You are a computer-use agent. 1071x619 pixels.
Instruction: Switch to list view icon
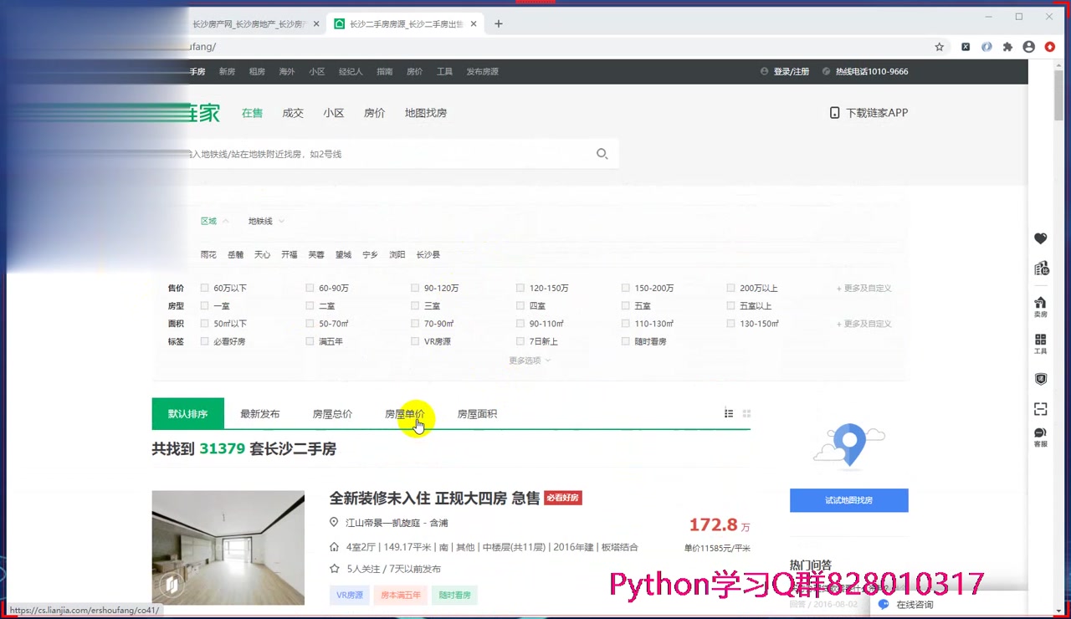729,413
